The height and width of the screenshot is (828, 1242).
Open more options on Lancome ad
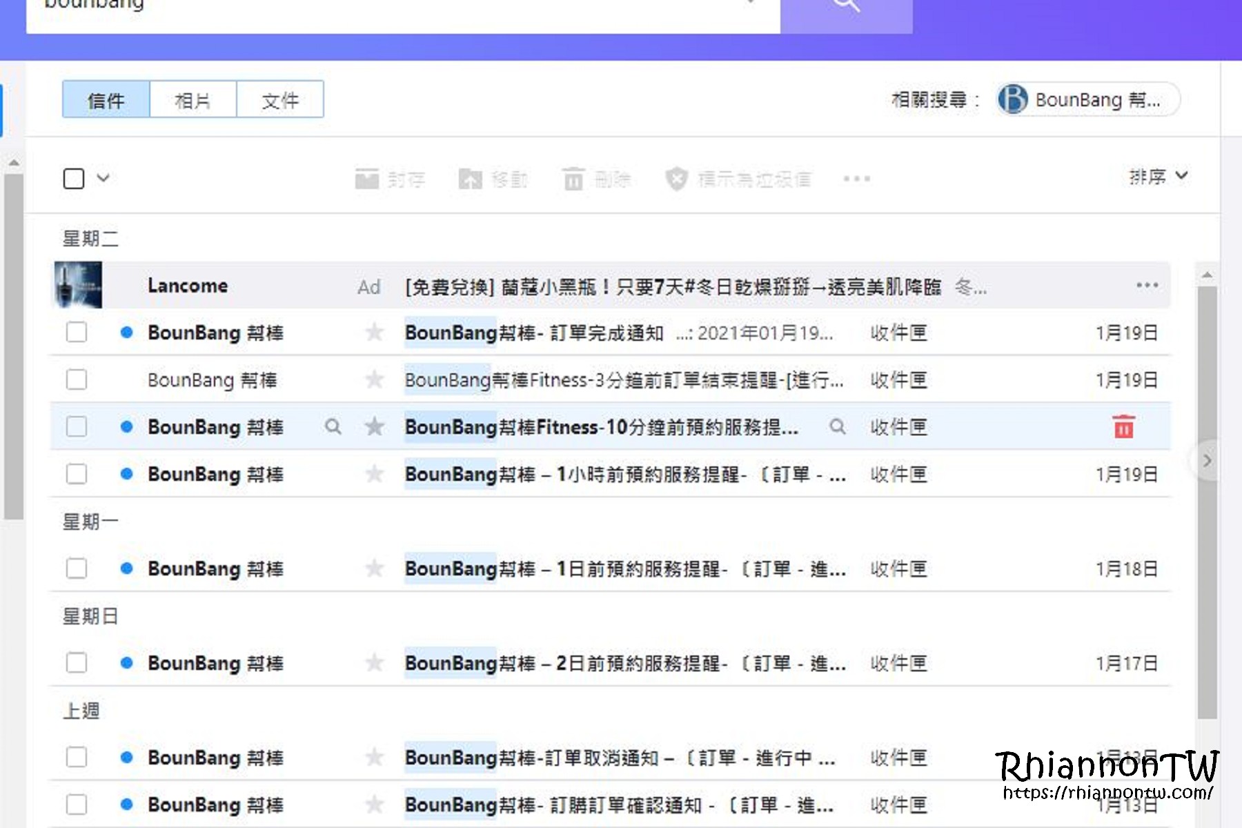tap(1147, 285)
